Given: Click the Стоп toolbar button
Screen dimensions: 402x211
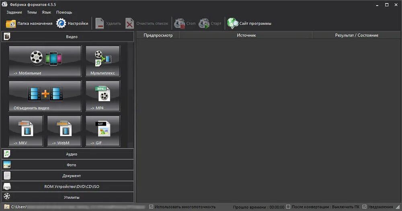Looking at the screenshot, I should tap(185, 24).
